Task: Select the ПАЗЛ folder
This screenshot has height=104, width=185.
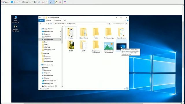Action: (x=71, y=46)
